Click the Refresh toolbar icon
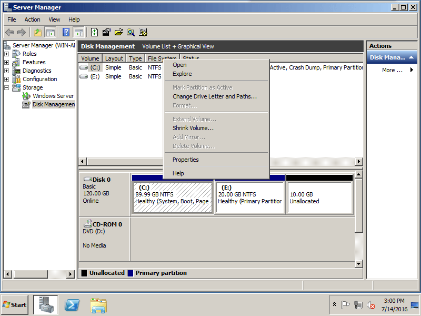This screenshot has width=421, height=316. coord(94,33)
